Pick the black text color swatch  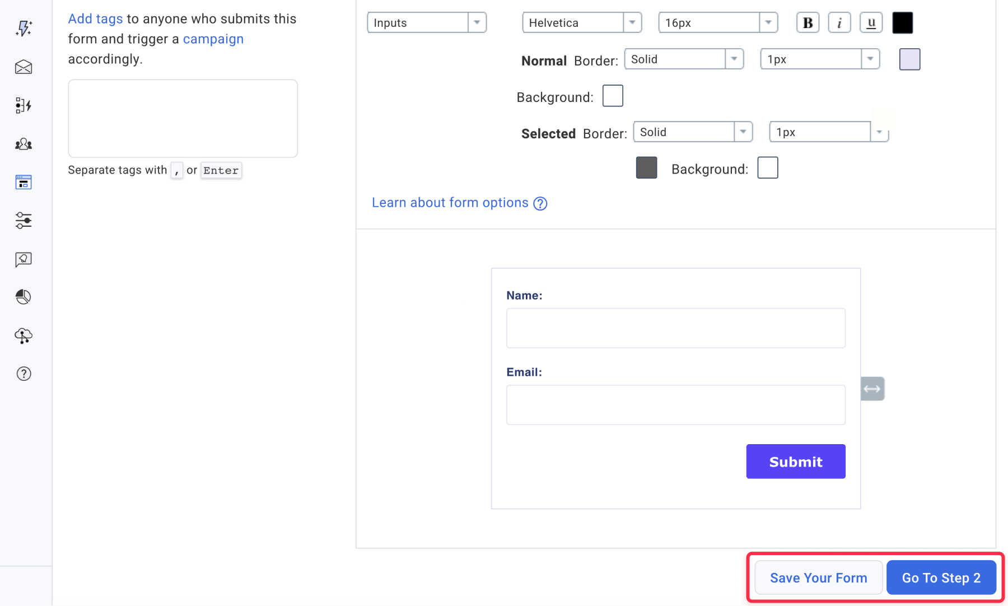point(903,23)
